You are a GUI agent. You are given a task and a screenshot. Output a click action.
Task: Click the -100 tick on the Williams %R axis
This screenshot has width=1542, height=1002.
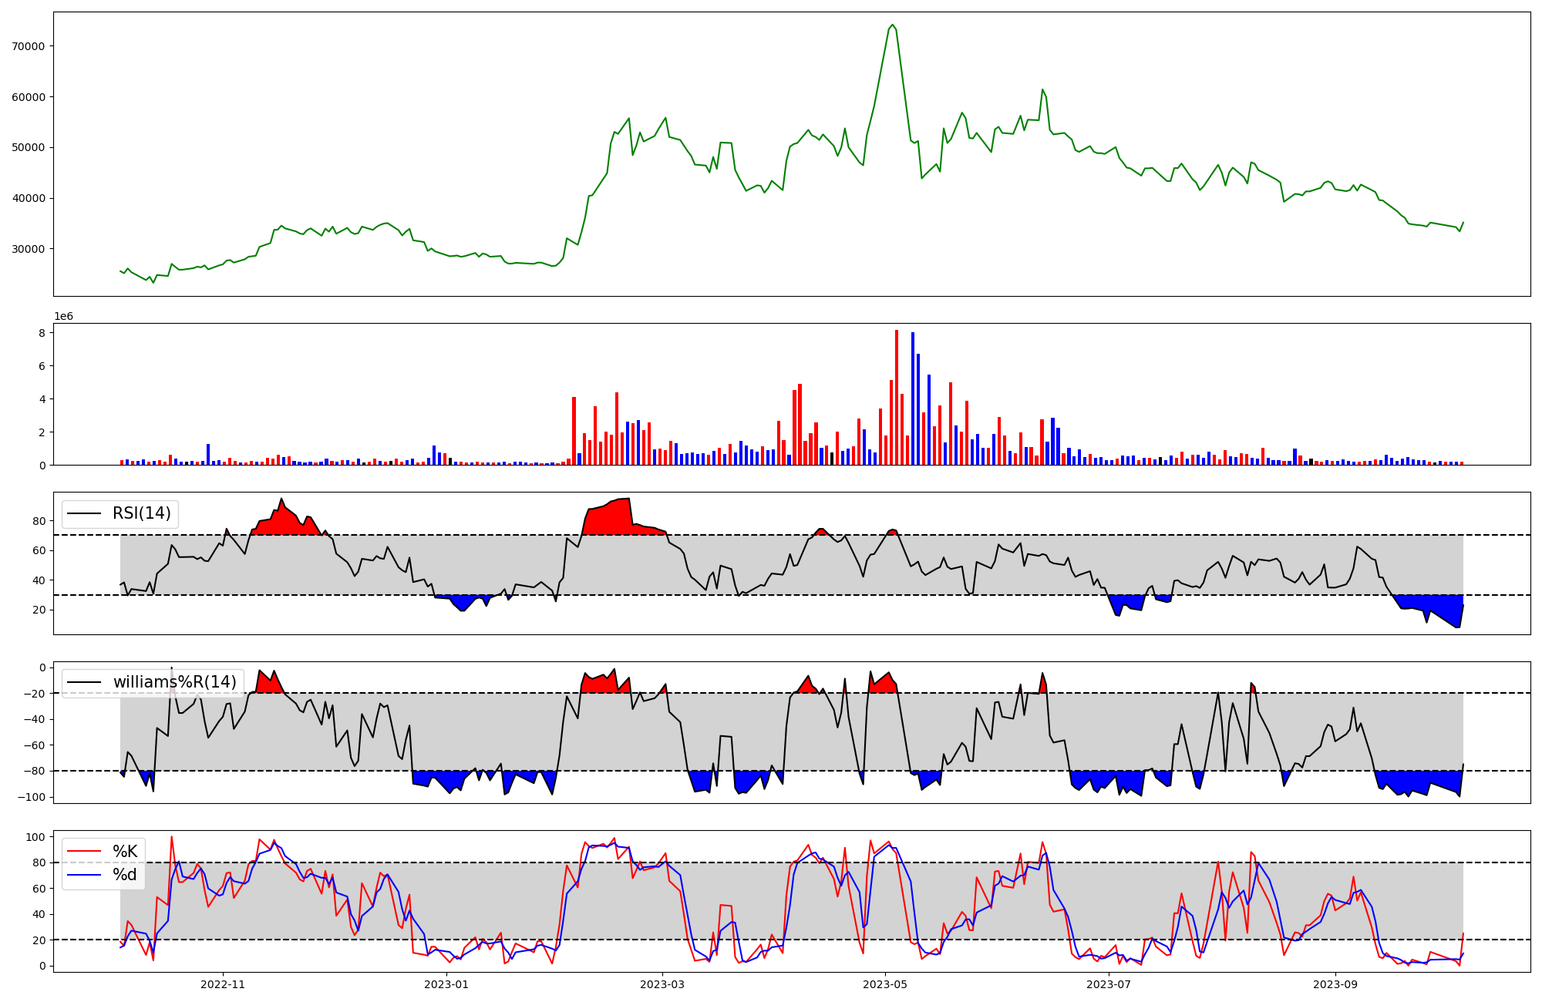coord(32,797)
